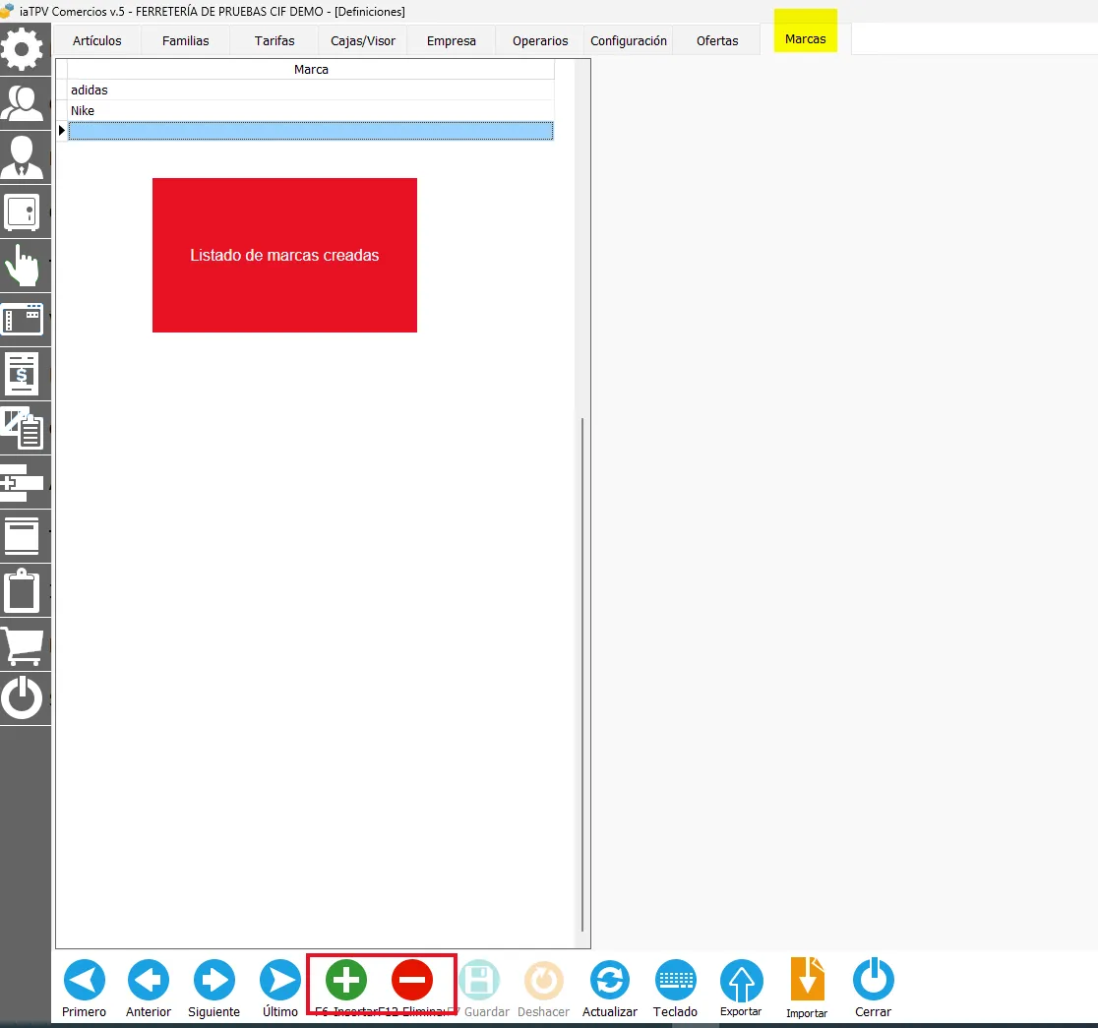Close the window with the Cerrar button
Viewport: 1098px width, 1028px height.
click(874, 979)
